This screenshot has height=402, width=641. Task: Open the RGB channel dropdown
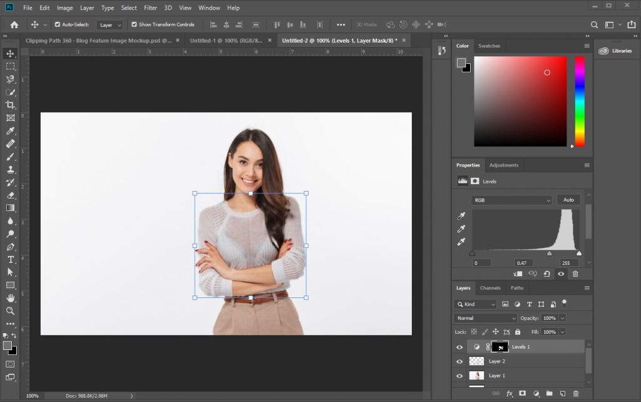[511, 200]
